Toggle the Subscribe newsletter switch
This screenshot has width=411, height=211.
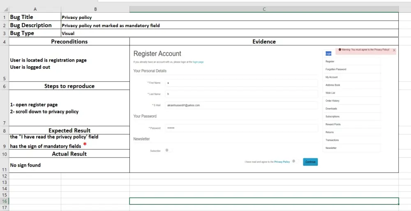click(x=168, y=151)
